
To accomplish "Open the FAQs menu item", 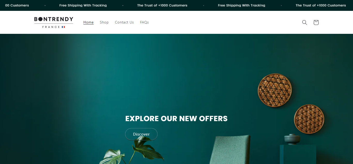I will click(144, 22).
